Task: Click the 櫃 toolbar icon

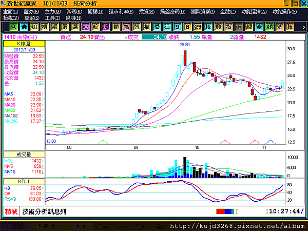Action: (x=44, y=27)
